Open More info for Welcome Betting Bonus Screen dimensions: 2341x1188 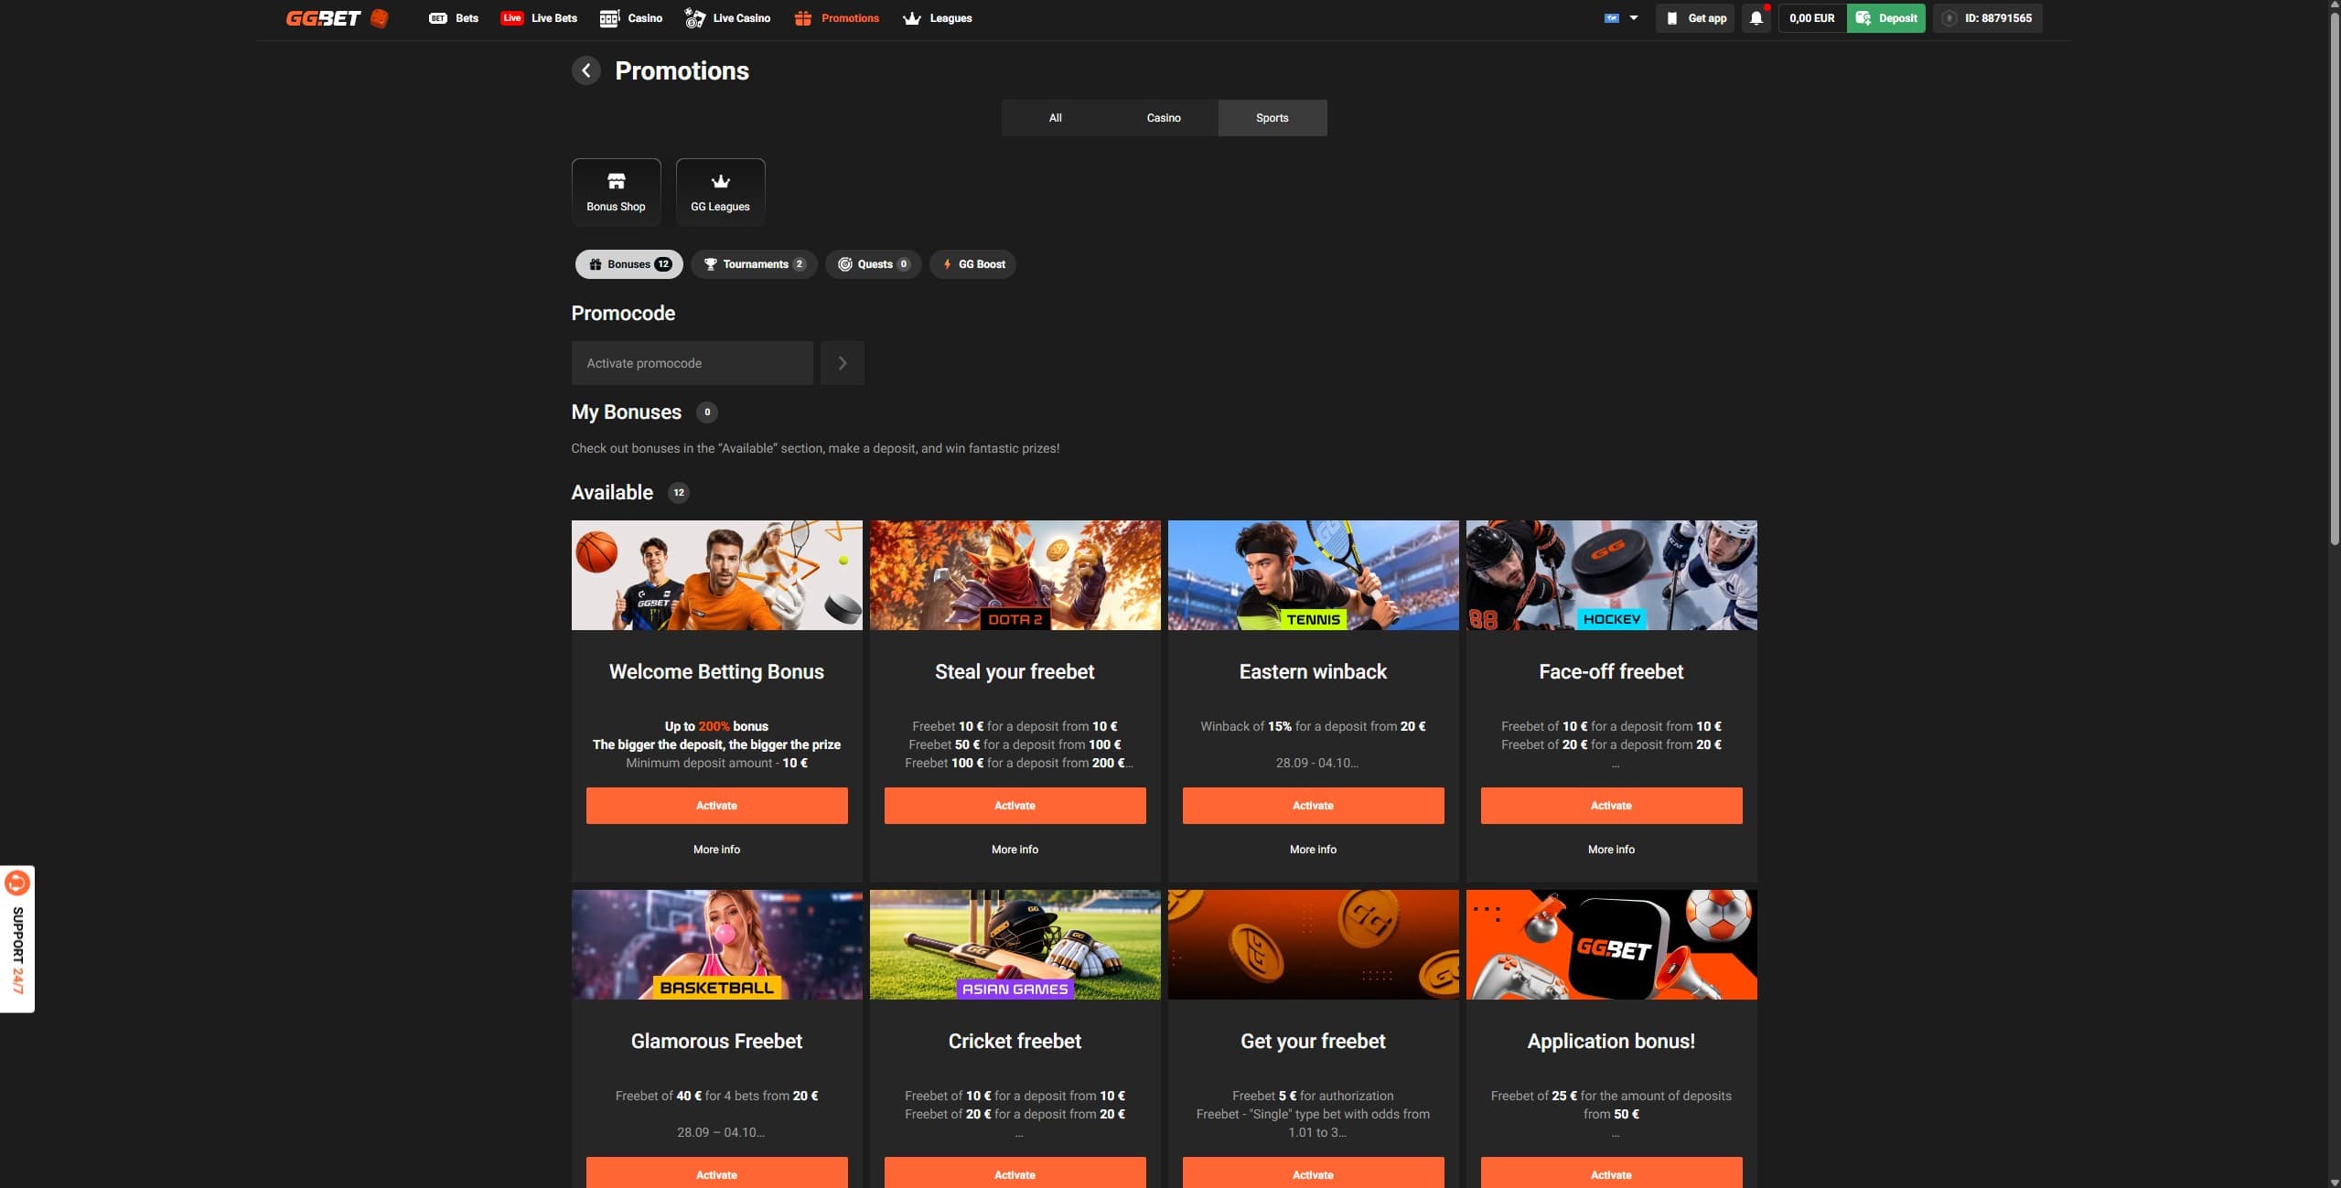716,850
